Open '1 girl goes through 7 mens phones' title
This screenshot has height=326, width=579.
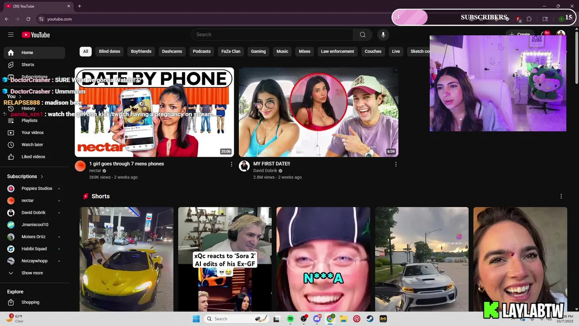click(x=127, y=164)
